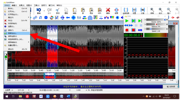Click Record Selection button with braces
The height and width of the screenshot is (100, 180).
(x=133, y=30)
